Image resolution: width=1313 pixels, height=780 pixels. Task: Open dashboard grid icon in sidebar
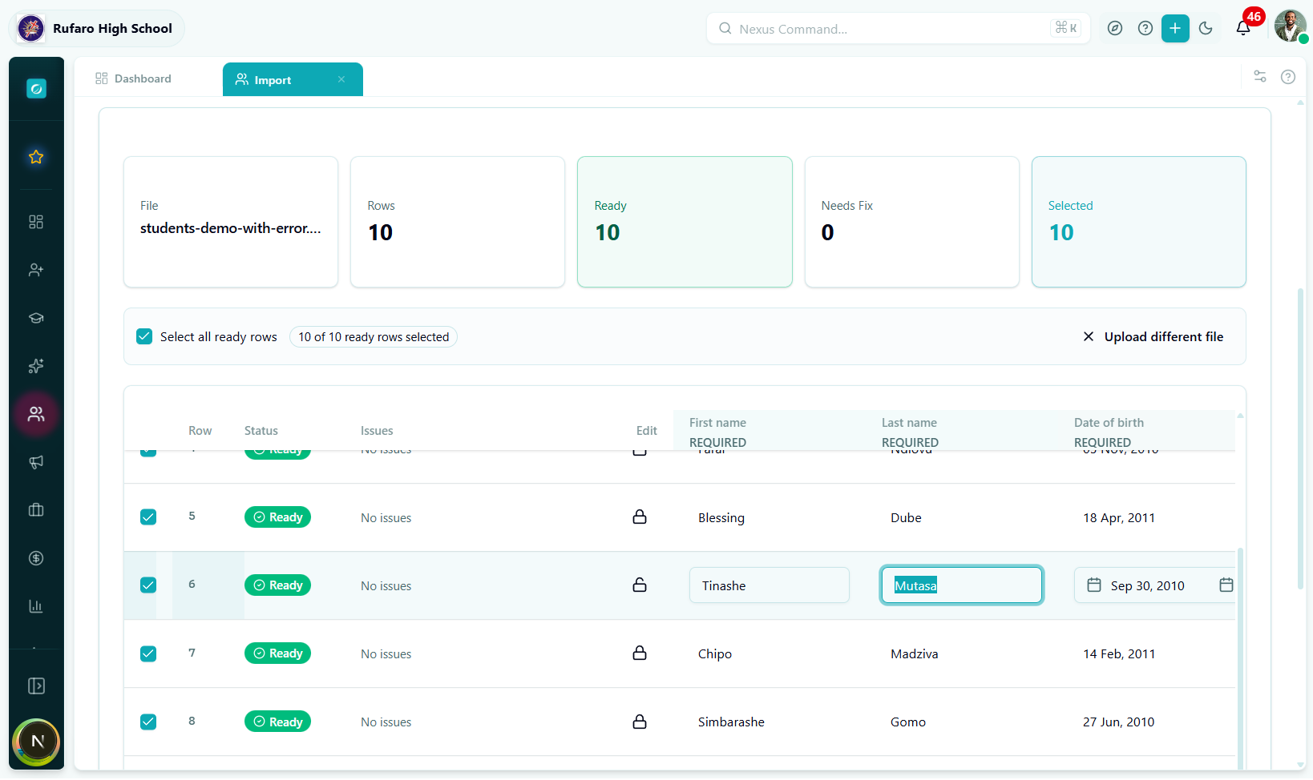(x=36, y=222)
